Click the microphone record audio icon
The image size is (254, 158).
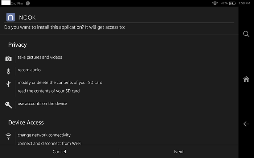[8, 71]
